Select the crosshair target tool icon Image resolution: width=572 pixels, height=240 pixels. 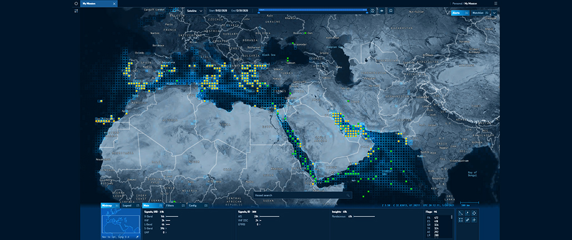click(x=474, y=213)
